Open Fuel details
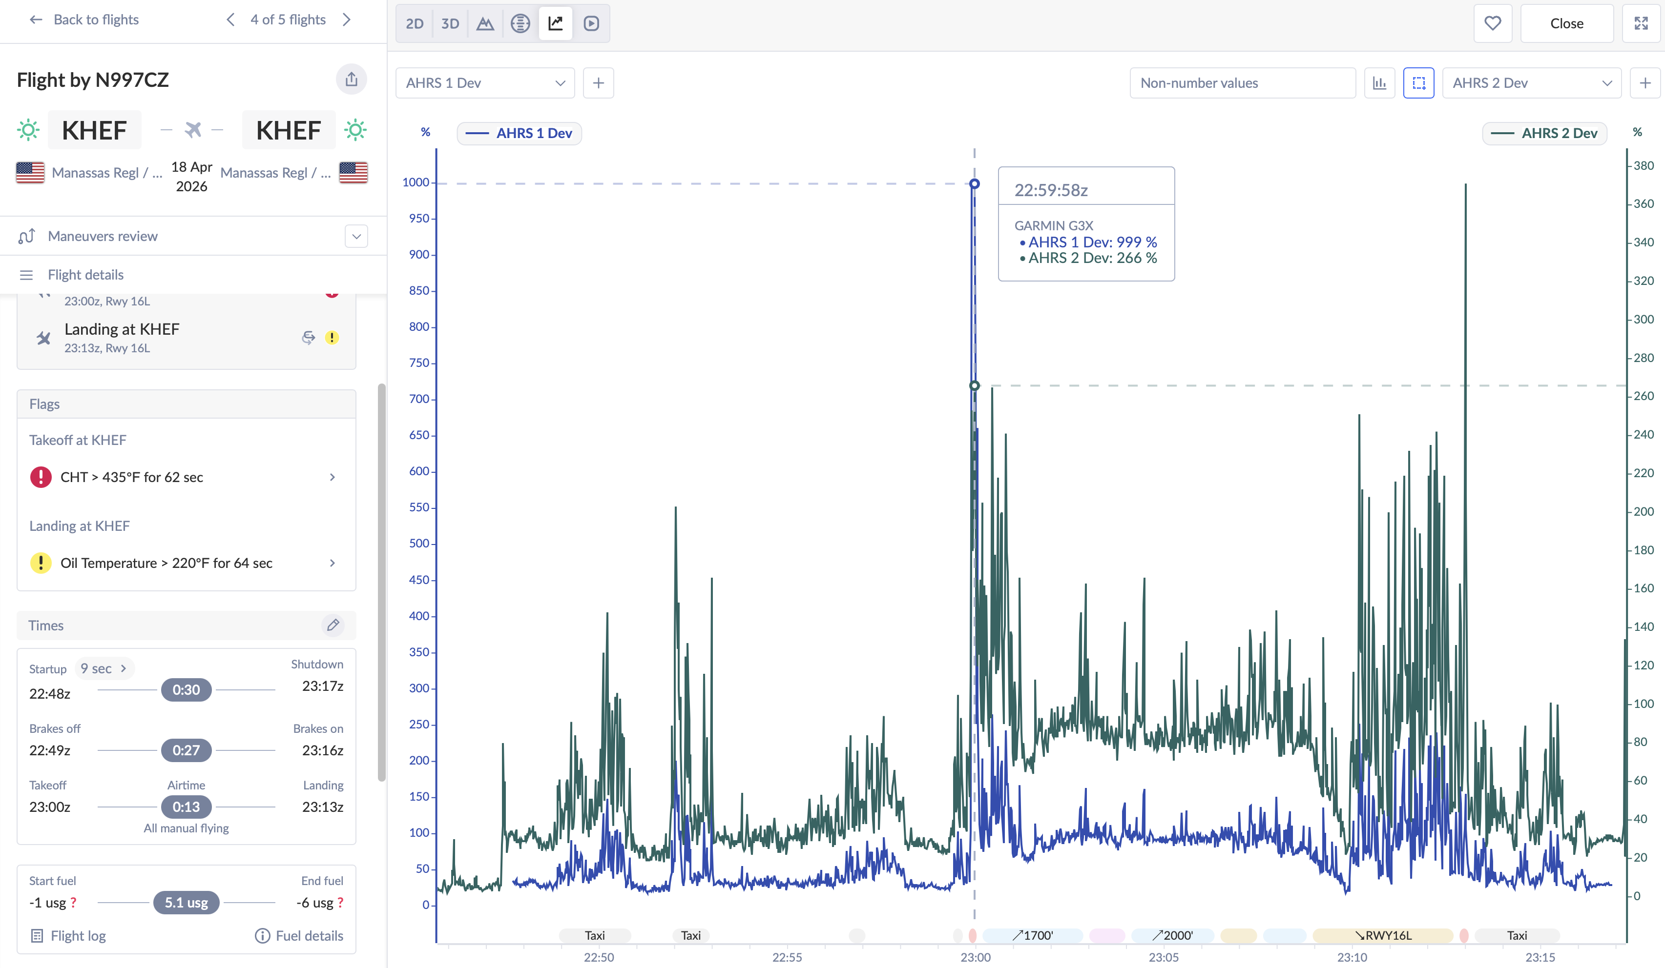 [x=299, y=936]
